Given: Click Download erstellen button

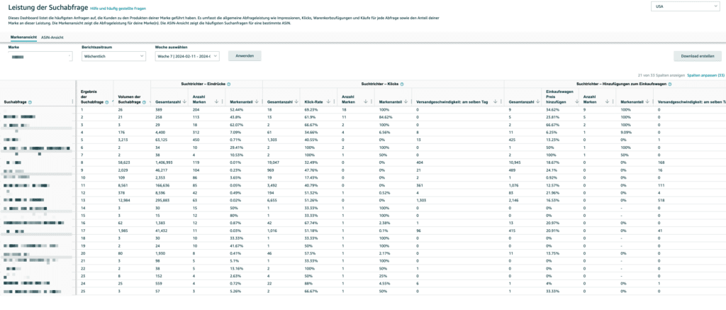Looking at the screenshot, I should pos(698,55).
